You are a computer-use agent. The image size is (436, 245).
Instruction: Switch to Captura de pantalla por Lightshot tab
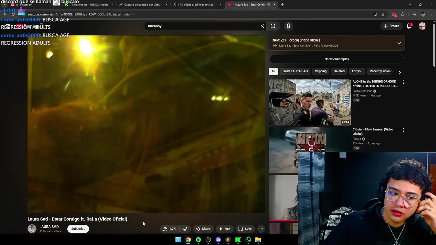[x=143, y=5]
